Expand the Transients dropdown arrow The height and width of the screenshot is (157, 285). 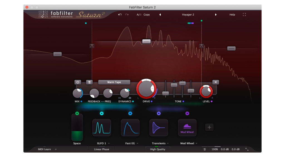pos(168,143)
